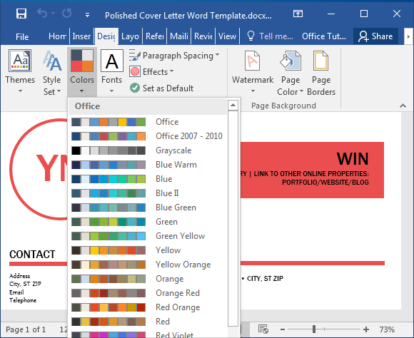414x338 pixels.
Task: Open Paragraph Spacing options
Action: click(174, 56)
